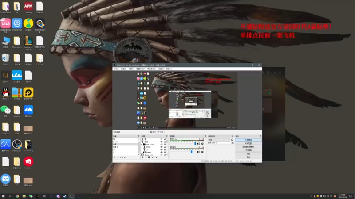Click the Start Recording button

pos(248,143)
